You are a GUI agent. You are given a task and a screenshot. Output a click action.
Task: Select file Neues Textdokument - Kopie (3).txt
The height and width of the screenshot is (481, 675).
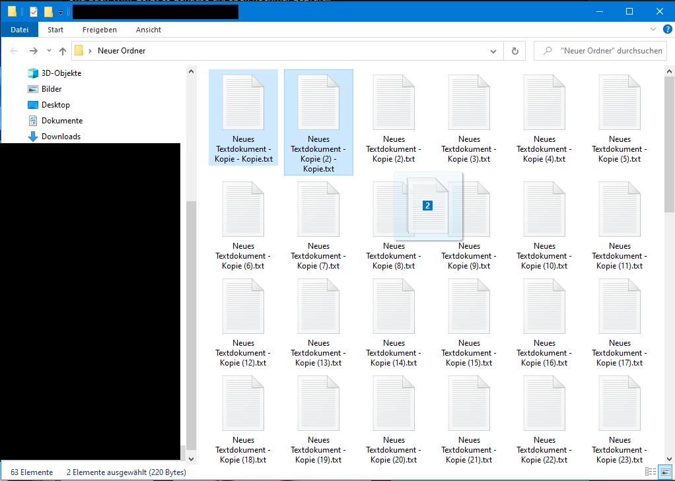[x=469, y=118]
